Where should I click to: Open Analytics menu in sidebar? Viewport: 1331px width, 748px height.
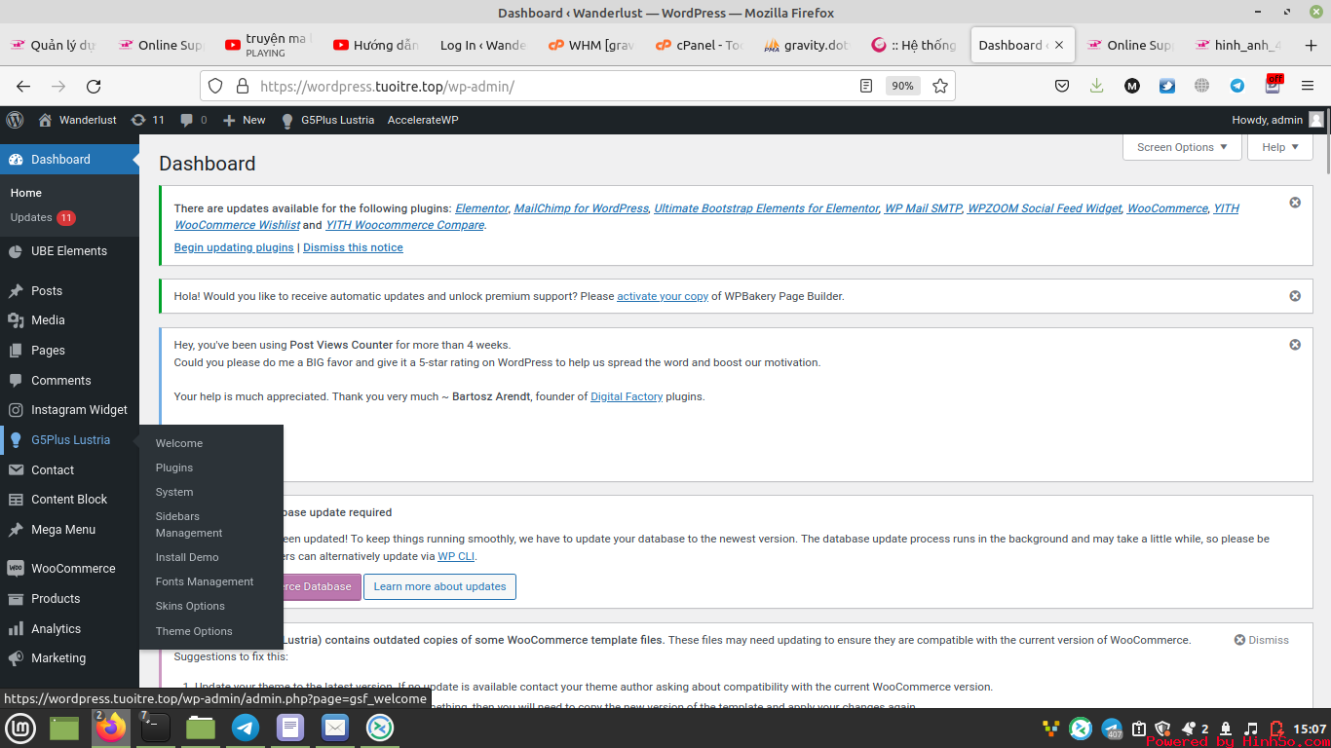pyautogui.click(x=69, y=629)
